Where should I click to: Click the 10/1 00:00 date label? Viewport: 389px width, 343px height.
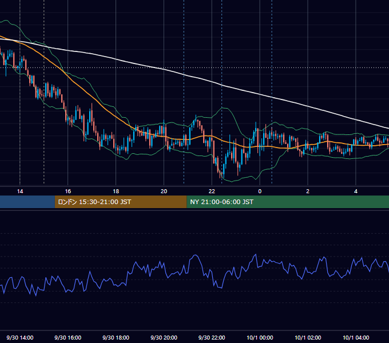point(260,337)
